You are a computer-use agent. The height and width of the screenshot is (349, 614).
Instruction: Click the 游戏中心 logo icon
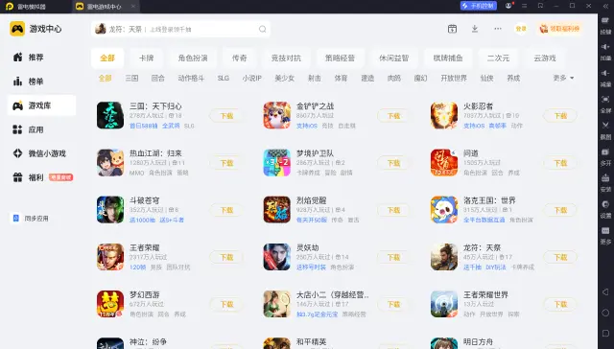(17, 29)
